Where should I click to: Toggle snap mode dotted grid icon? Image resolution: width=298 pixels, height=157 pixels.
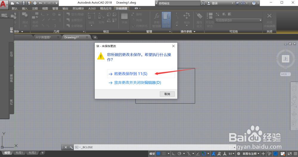[164, 154]
